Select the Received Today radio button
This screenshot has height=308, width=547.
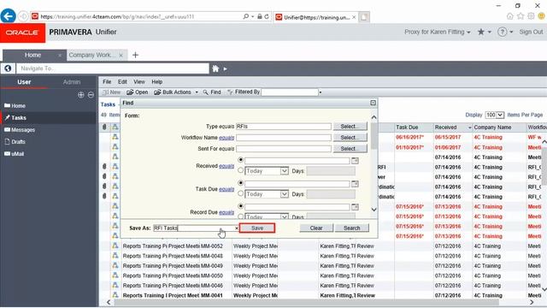[x=240, y=170]
